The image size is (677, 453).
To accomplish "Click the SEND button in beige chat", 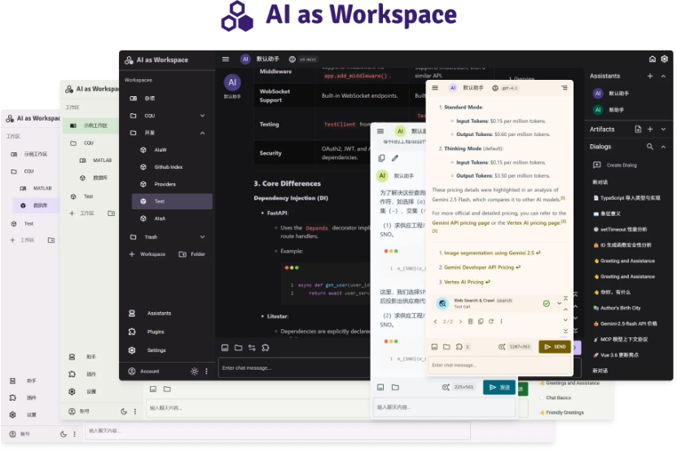I will [554, 347].
